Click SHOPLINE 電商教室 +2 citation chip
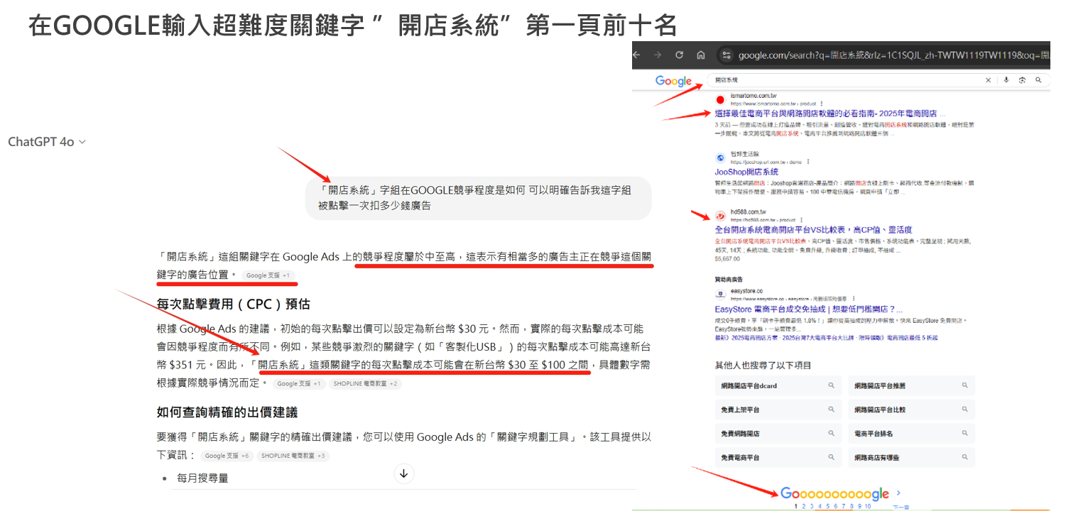The height and width of the screenshot is (511, 1066). [x=366, y=384]
